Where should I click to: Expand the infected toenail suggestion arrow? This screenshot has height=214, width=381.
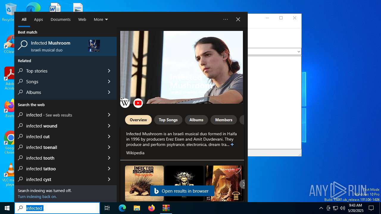point(109,147)
